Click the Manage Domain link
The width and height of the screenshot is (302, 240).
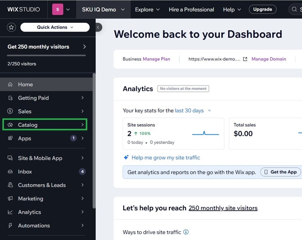point(269,59)
